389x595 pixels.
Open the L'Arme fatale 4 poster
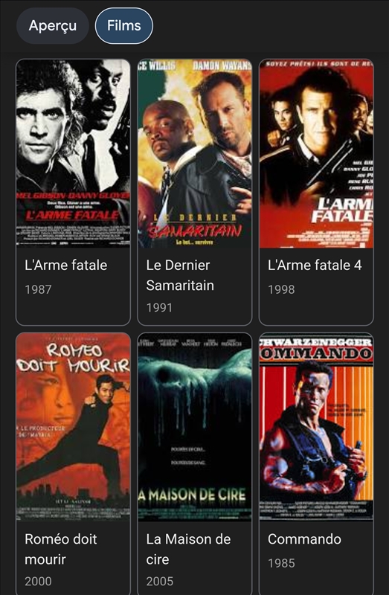(316, 154)
